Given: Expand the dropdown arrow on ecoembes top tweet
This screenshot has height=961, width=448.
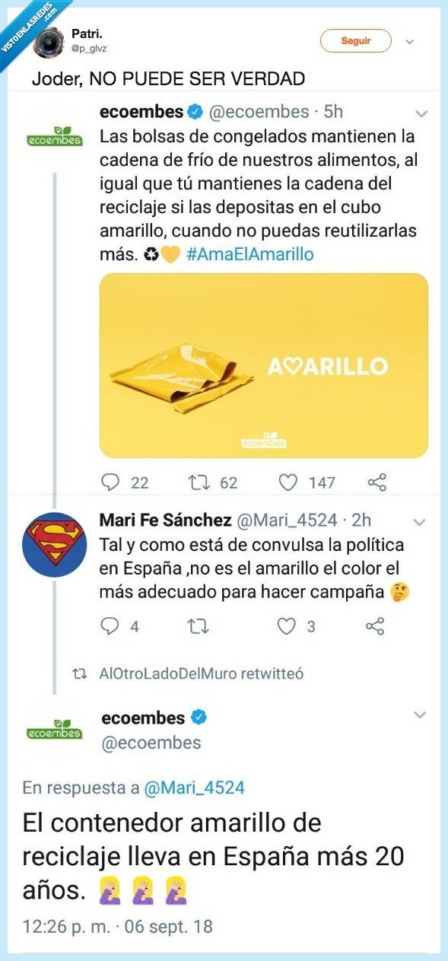Looking at the screenshot, I should click(x=421, y=113).
